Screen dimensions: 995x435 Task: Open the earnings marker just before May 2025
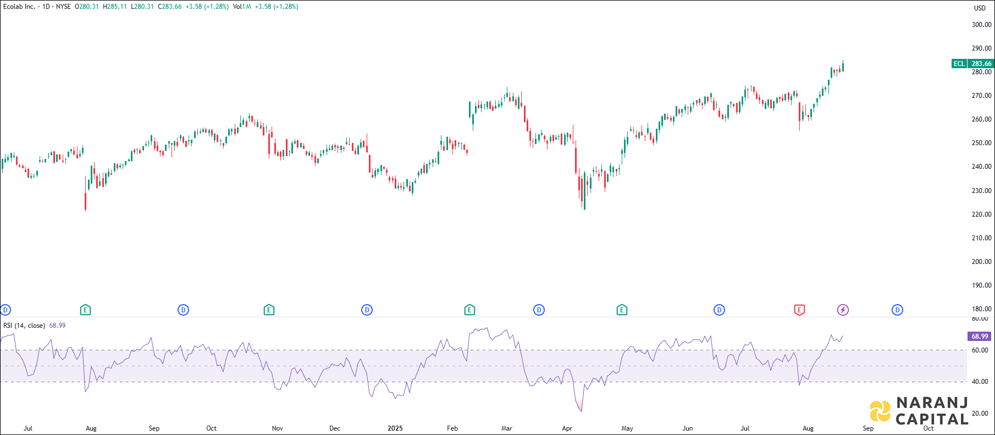click(x=622, y=310)
